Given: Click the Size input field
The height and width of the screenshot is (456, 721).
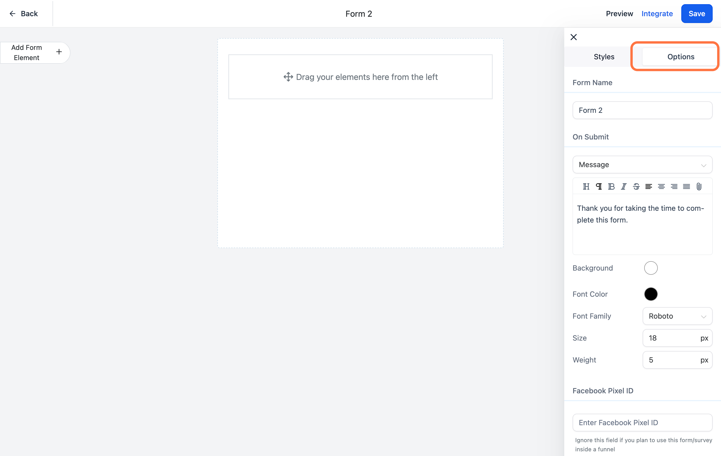Looking at the screenshot, I should pyautogui.click(x=677, y=338).
